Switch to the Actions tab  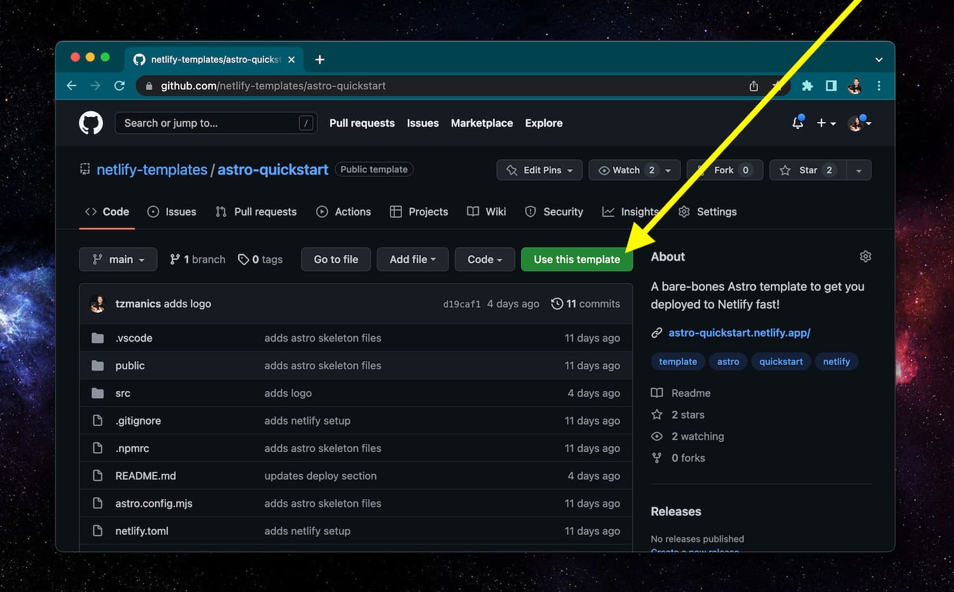[x=343, y=212]
